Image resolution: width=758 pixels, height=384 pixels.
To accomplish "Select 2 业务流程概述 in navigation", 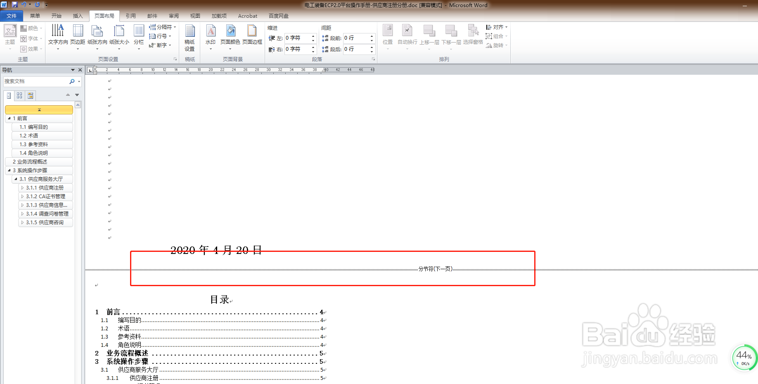I will pos(39,161).
